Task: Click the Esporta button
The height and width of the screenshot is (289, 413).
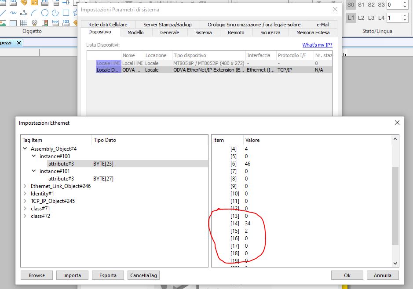Action: point(108,275)
